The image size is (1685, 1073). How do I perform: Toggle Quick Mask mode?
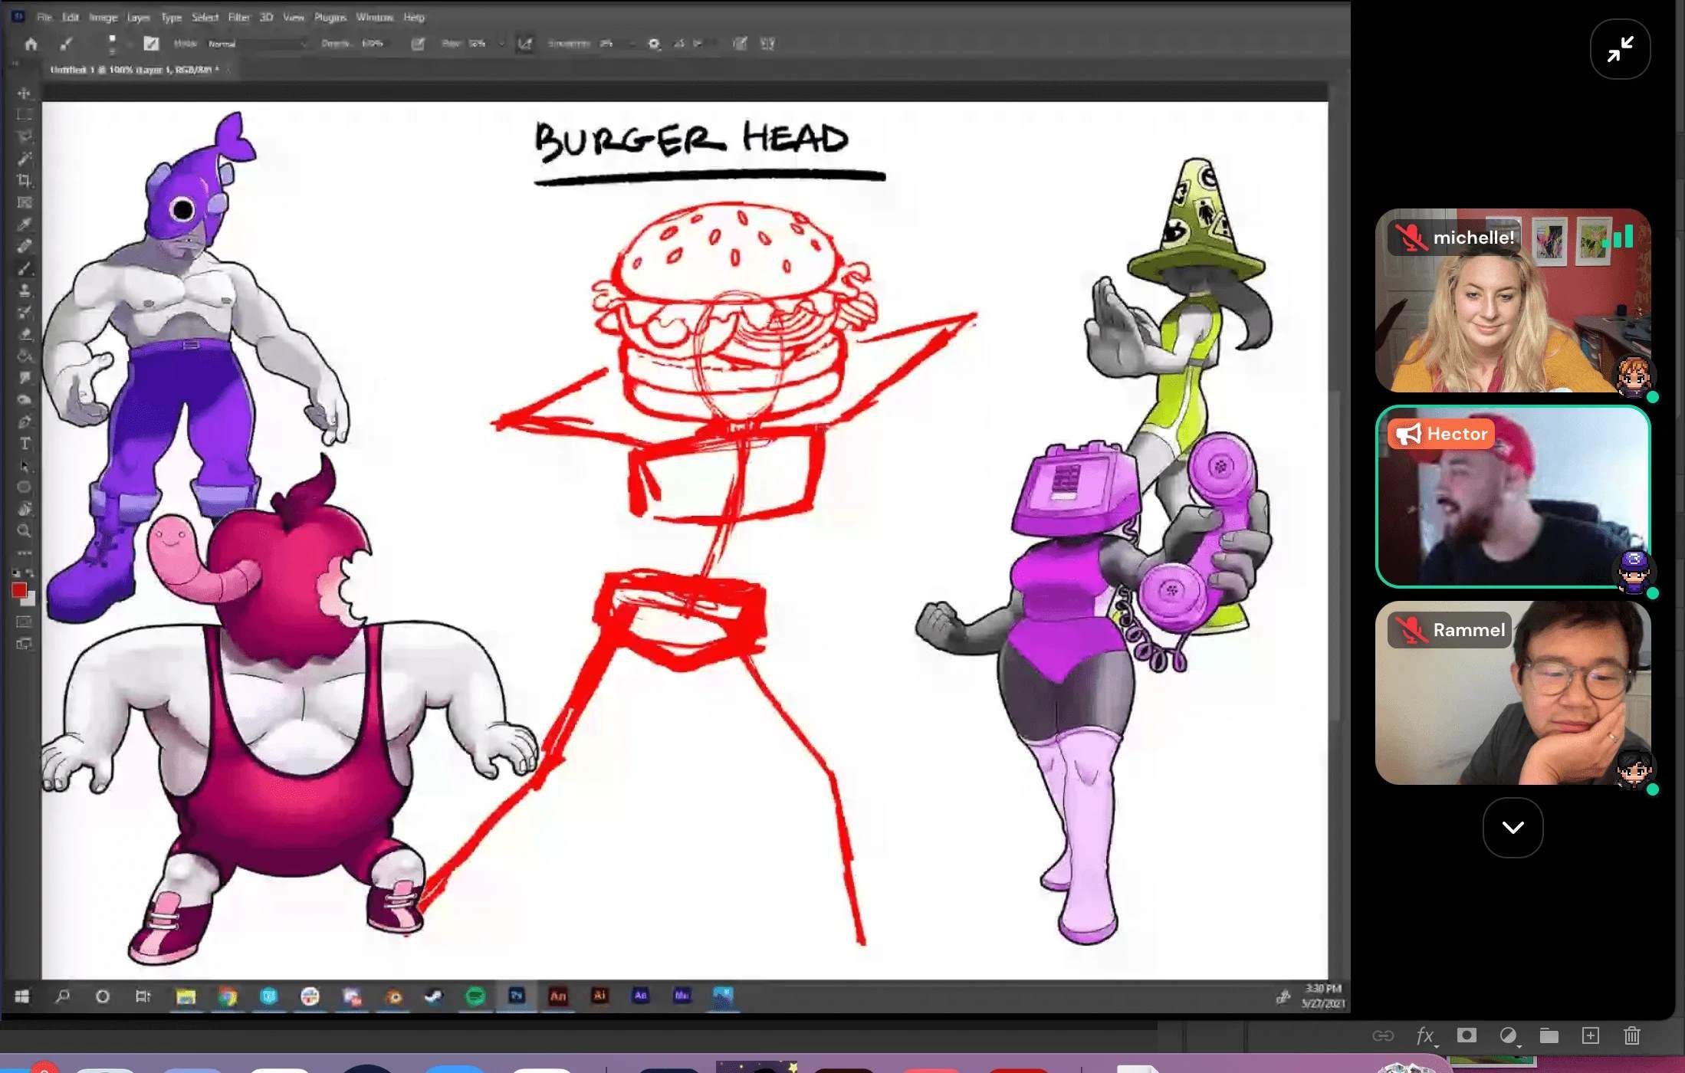tap(25, 622)
